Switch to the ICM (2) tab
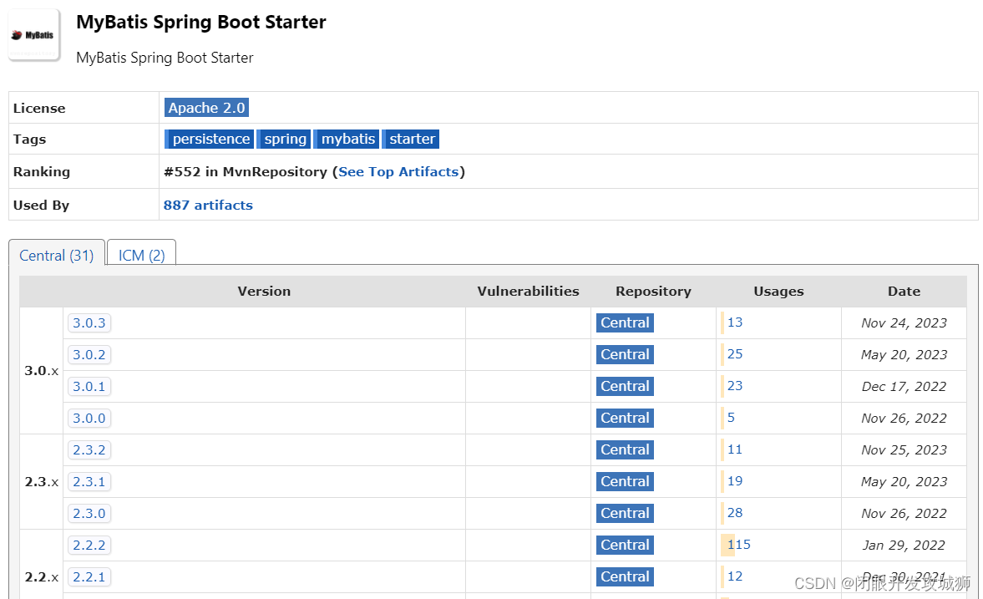The height and width of the screenshot is (599, 983). [142, 256]
